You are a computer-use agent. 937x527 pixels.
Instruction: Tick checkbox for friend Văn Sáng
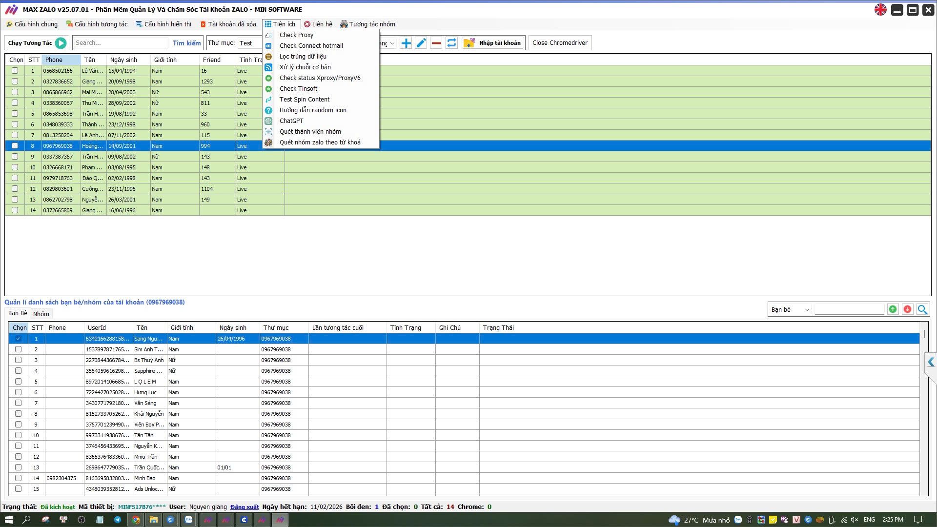(18, 403)
